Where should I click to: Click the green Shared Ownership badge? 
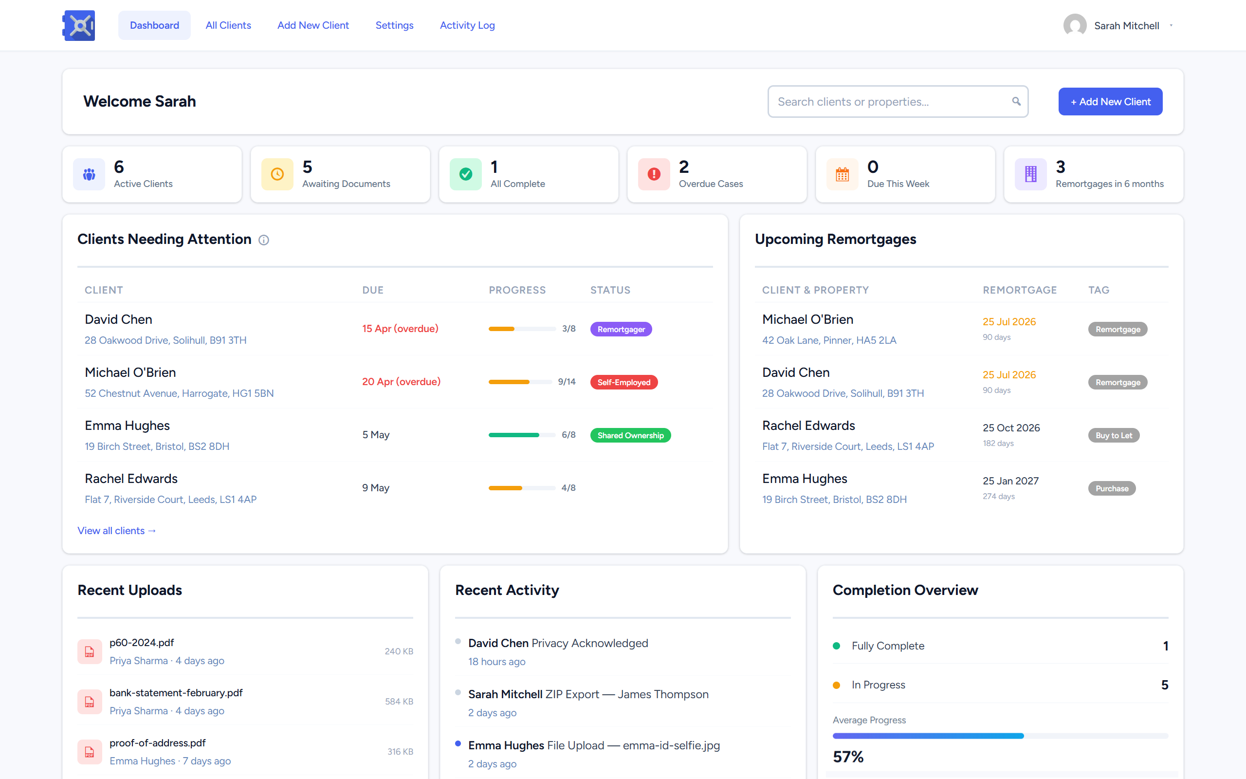(x=630, y=435)
